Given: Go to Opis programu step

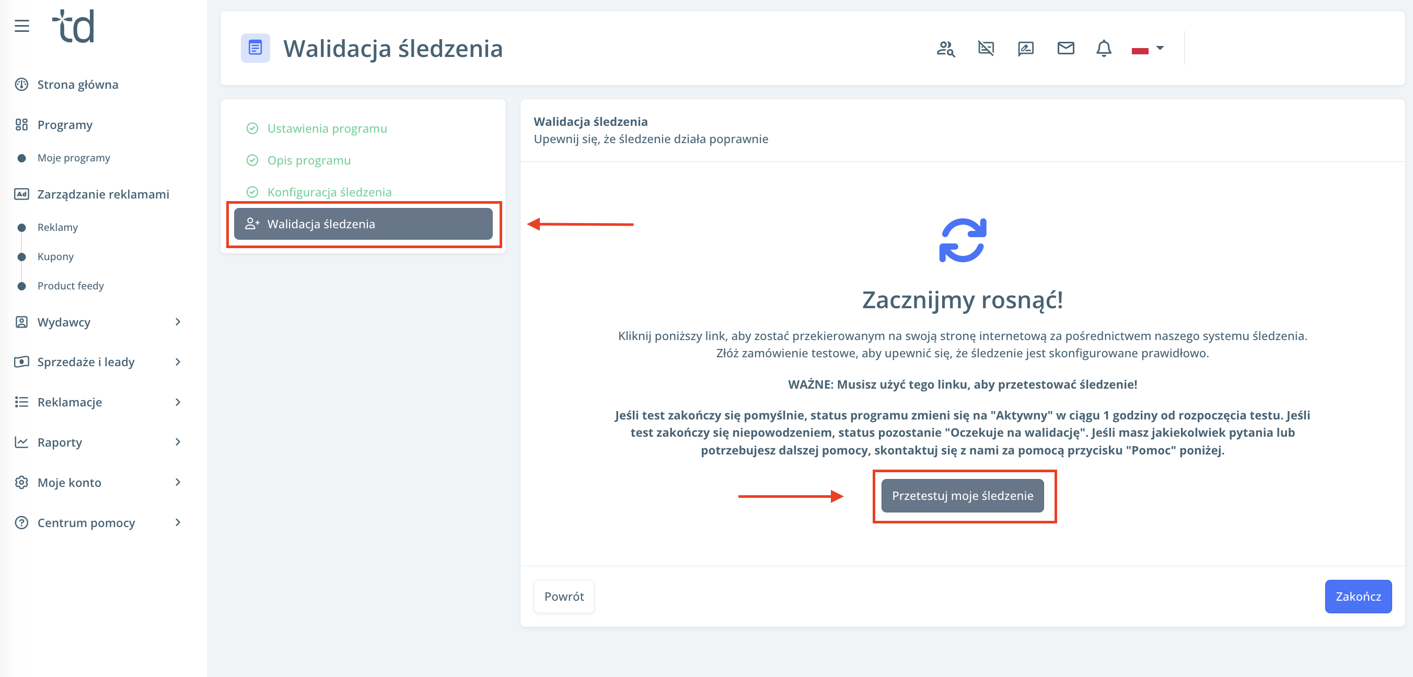Looking at the screenshot, I should pyautogui.click(x=309, y=160).
